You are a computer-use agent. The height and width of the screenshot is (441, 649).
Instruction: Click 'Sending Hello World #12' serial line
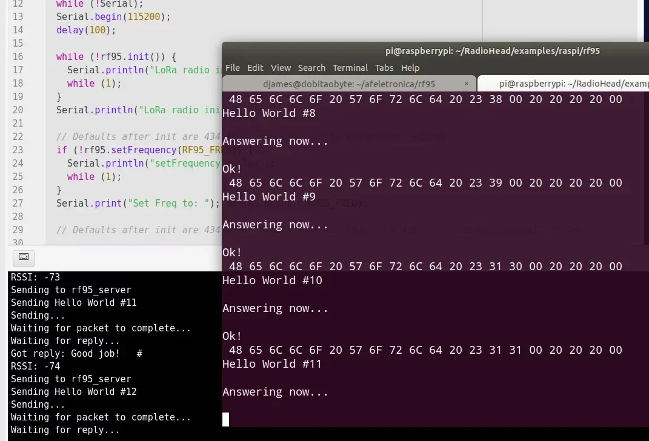pyautogui.click(x=73, y=391)
